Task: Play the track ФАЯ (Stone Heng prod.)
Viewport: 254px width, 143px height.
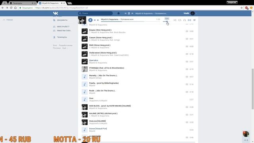Action: point(138,46)
